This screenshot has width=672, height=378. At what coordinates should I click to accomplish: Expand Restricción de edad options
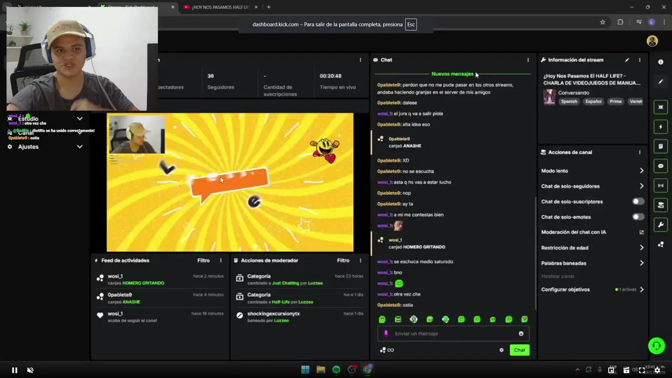pos(642,248)
